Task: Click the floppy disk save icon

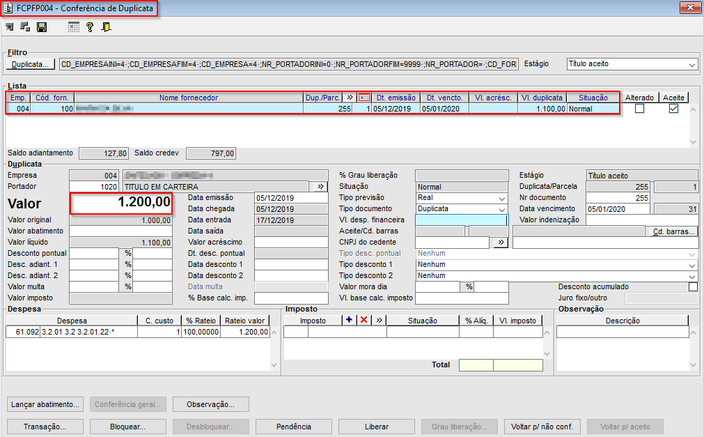Action: [x=42, y=27]
